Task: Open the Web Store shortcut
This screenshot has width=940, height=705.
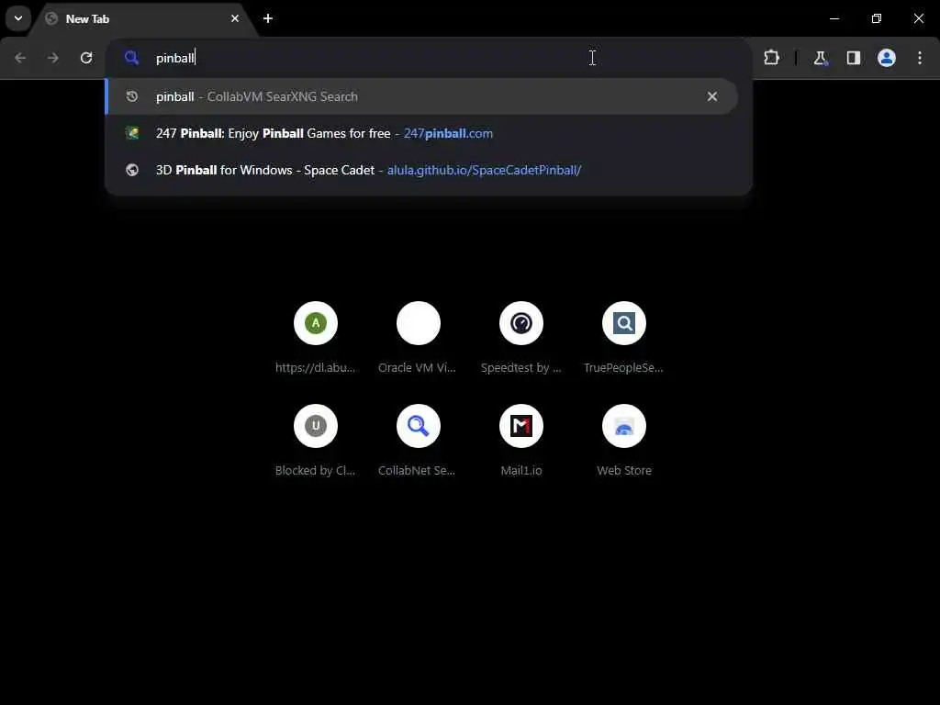Action: [x=624, y=441]
